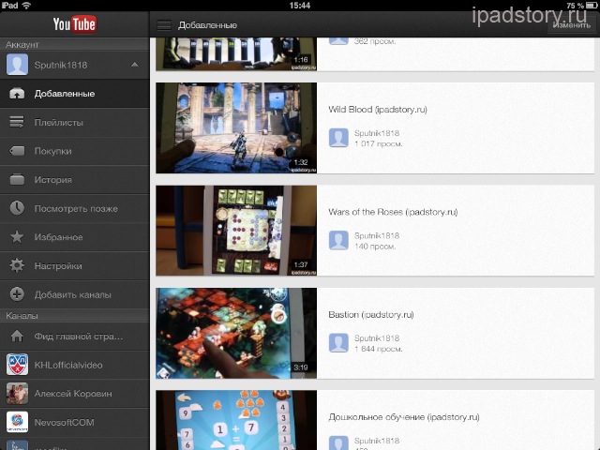This screenshot has height=450, width=600.
Task: Click Sputnik1818 name under Wars of the Roses
Action: point(377,235)
